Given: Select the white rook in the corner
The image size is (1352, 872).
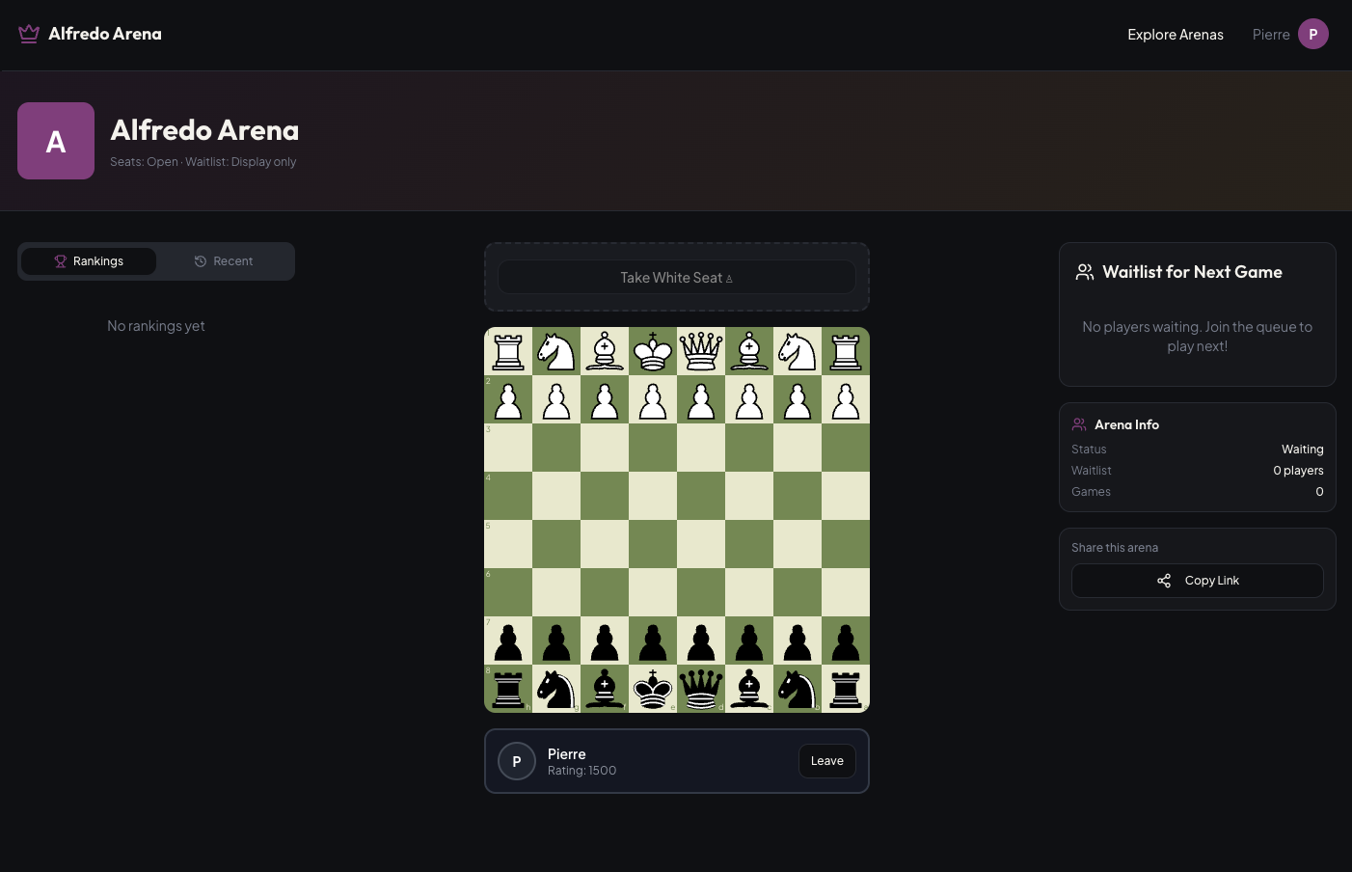Looking at the screenshot, I should [x=508, y=351].
